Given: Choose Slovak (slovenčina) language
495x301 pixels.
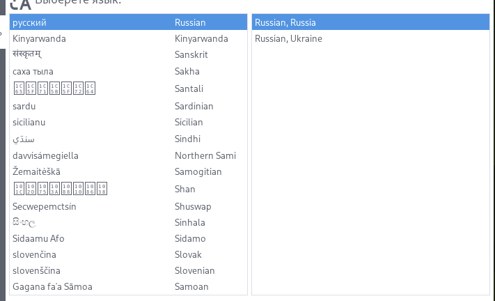Looking at the screenshot, I should (x=129, y=254).
